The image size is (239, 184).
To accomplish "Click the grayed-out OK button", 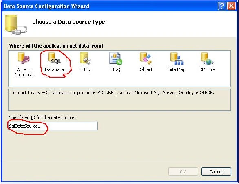I will coord(183,172).
